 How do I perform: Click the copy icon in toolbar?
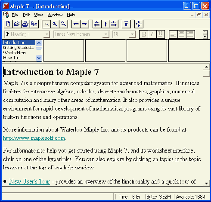point(34,24)
